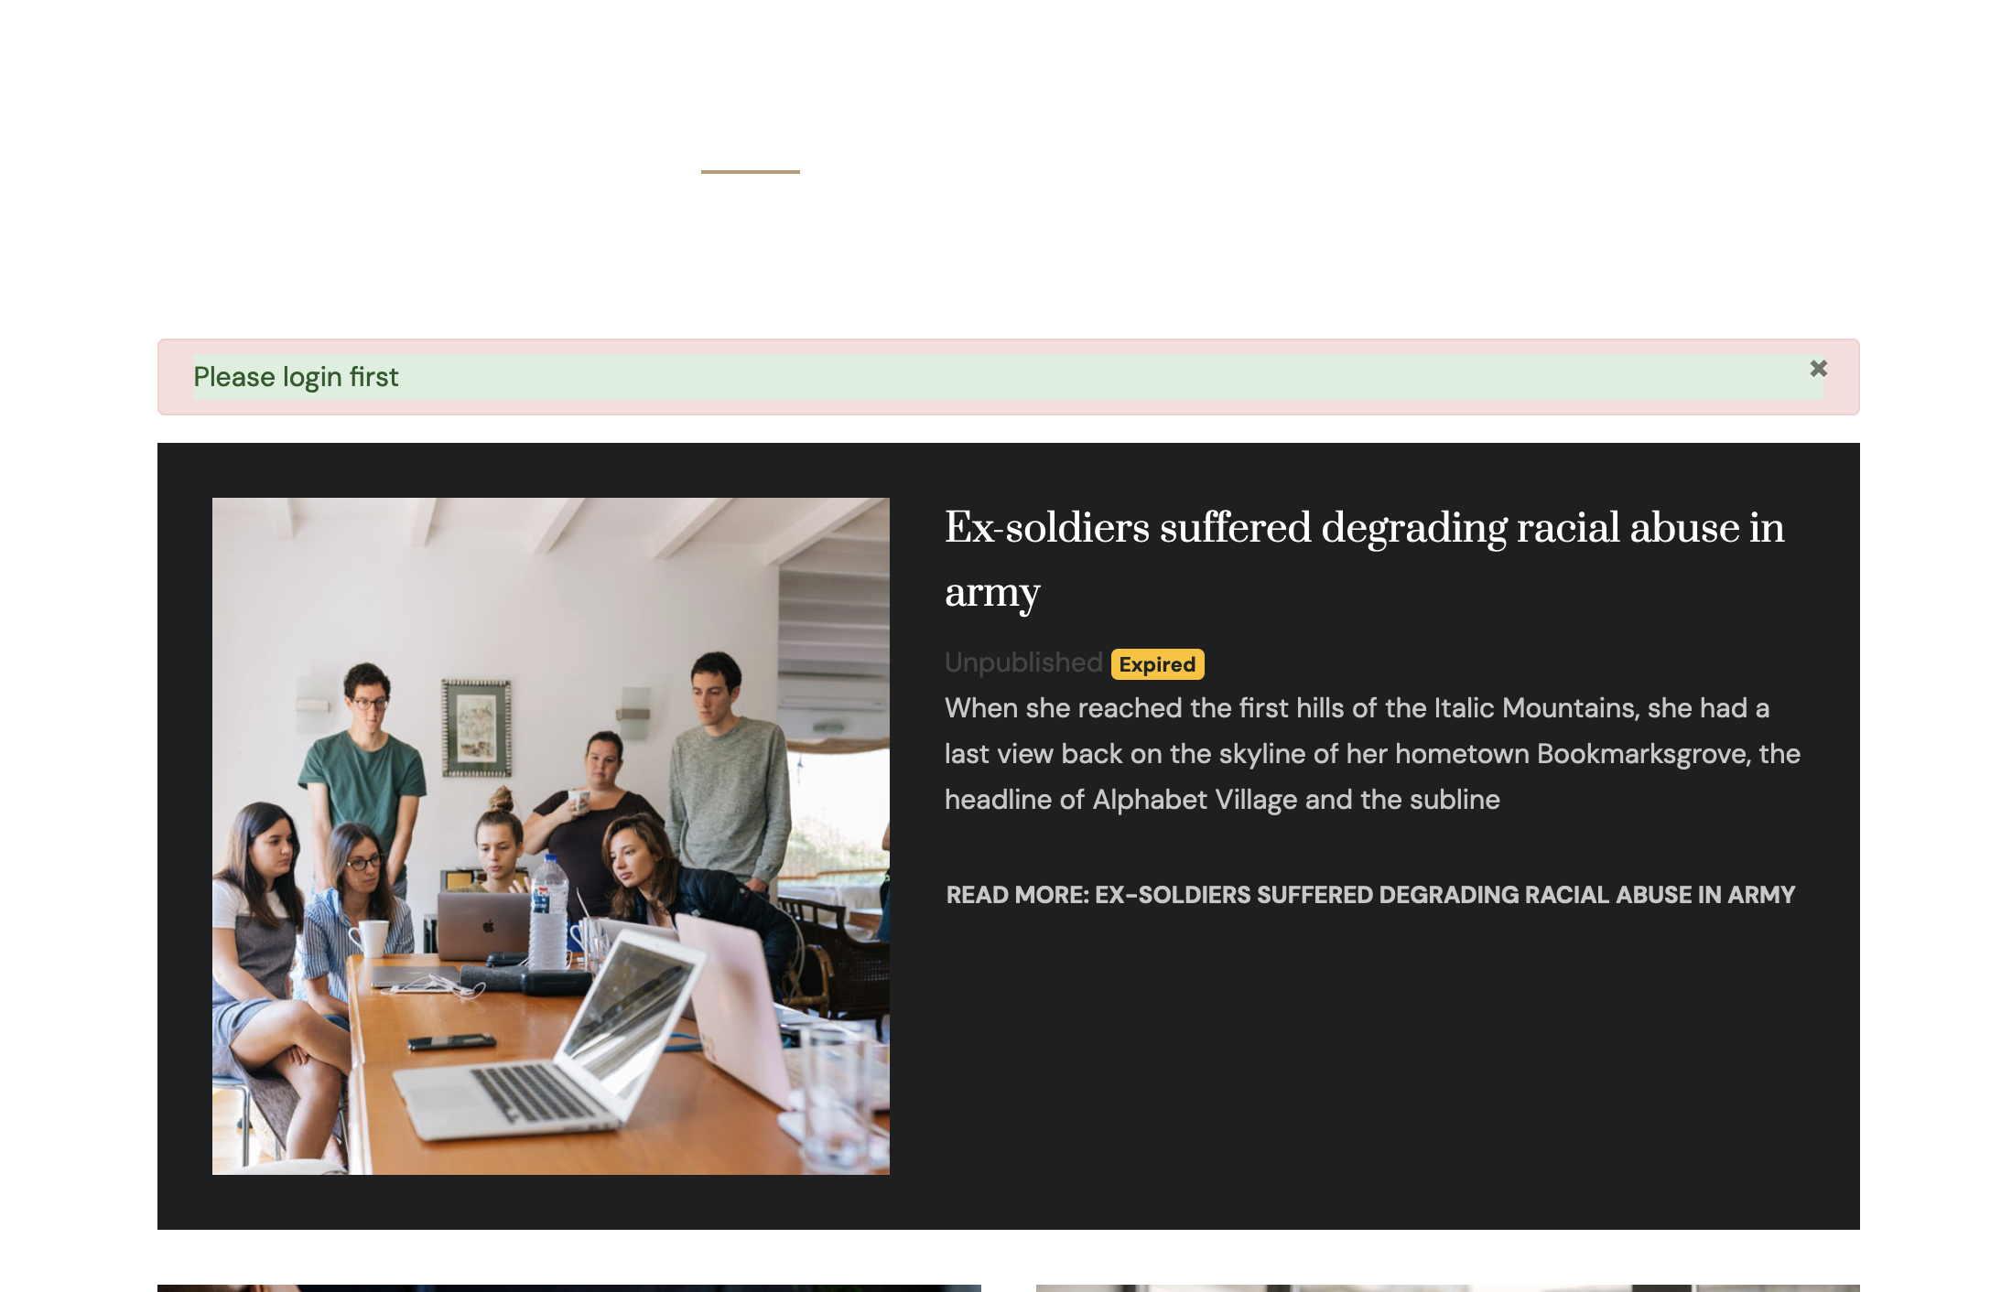Viewport: 2012px width, 1292px height.
Task: Click the man in green t-shirt
Action: coord(363,778)
